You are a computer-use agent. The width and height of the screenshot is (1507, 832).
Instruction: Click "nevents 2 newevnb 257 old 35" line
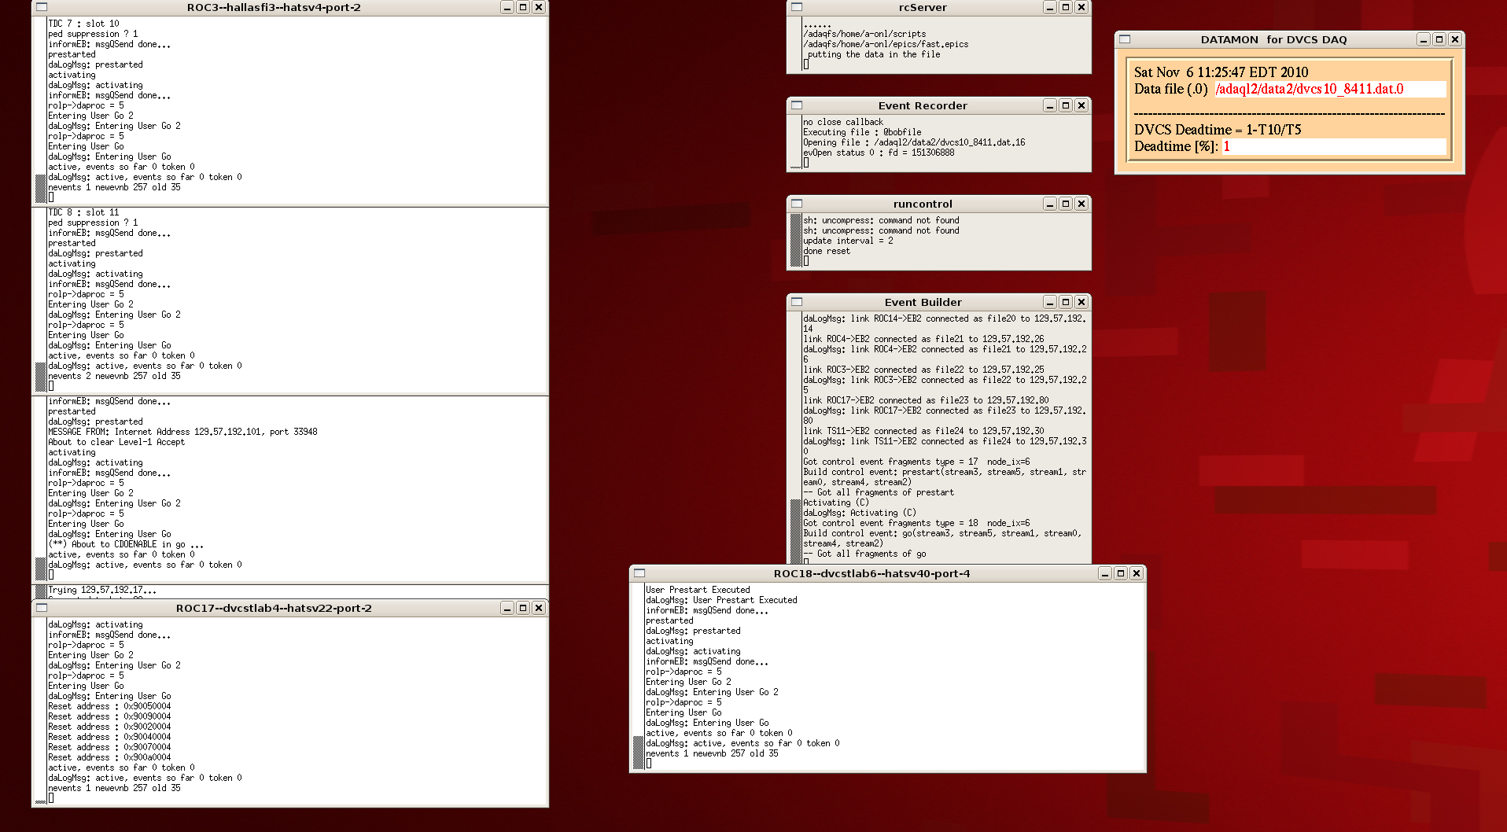coord(114,376)
